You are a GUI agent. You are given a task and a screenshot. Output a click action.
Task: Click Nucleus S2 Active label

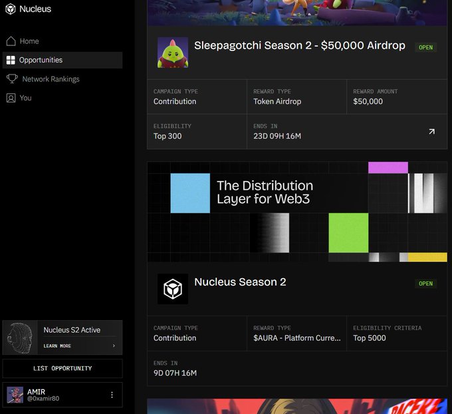point(72,329)
